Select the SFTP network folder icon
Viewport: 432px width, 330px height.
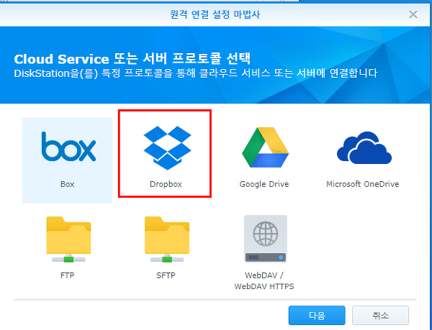167,239
